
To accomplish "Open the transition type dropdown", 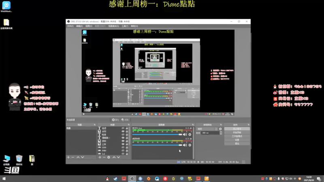I will coord(207,129).
